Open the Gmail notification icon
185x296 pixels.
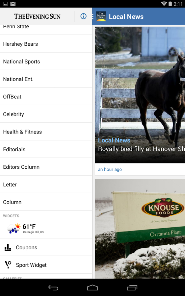coord(13,4)
